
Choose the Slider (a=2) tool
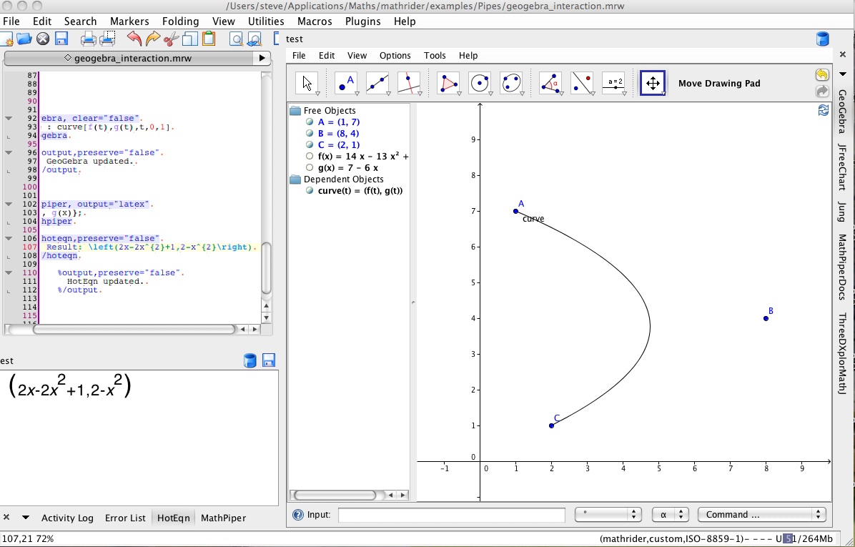[613, 83]
